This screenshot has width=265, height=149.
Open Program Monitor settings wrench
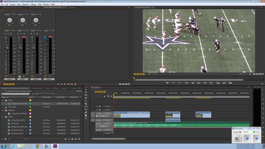[x=250, y=74]
